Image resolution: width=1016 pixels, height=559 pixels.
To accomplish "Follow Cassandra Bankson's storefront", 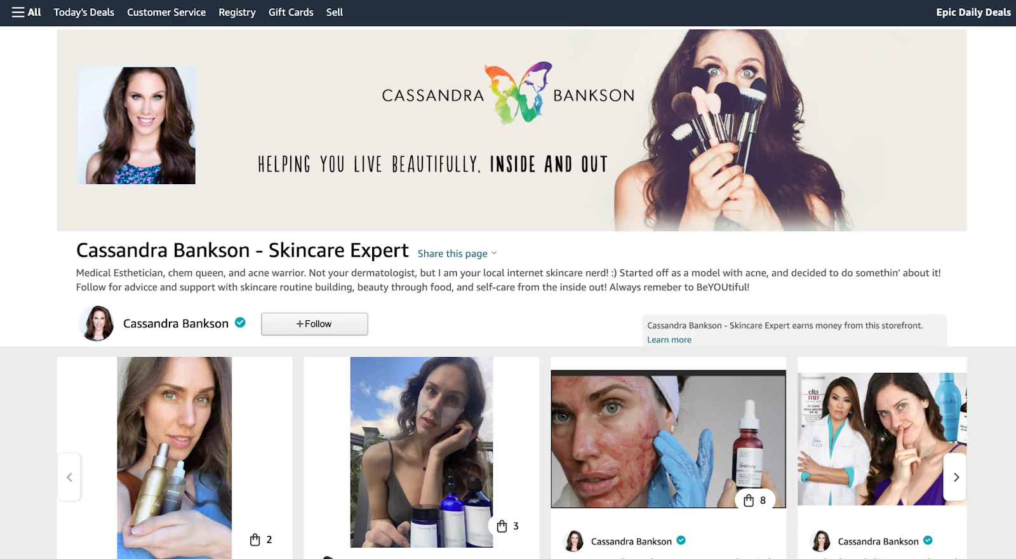I will click(x=314, y=324).
